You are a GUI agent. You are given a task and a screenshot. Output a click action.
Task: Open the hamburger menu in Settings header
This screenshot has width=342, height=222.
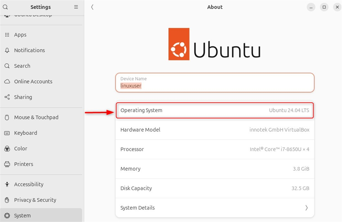(76, 7)
